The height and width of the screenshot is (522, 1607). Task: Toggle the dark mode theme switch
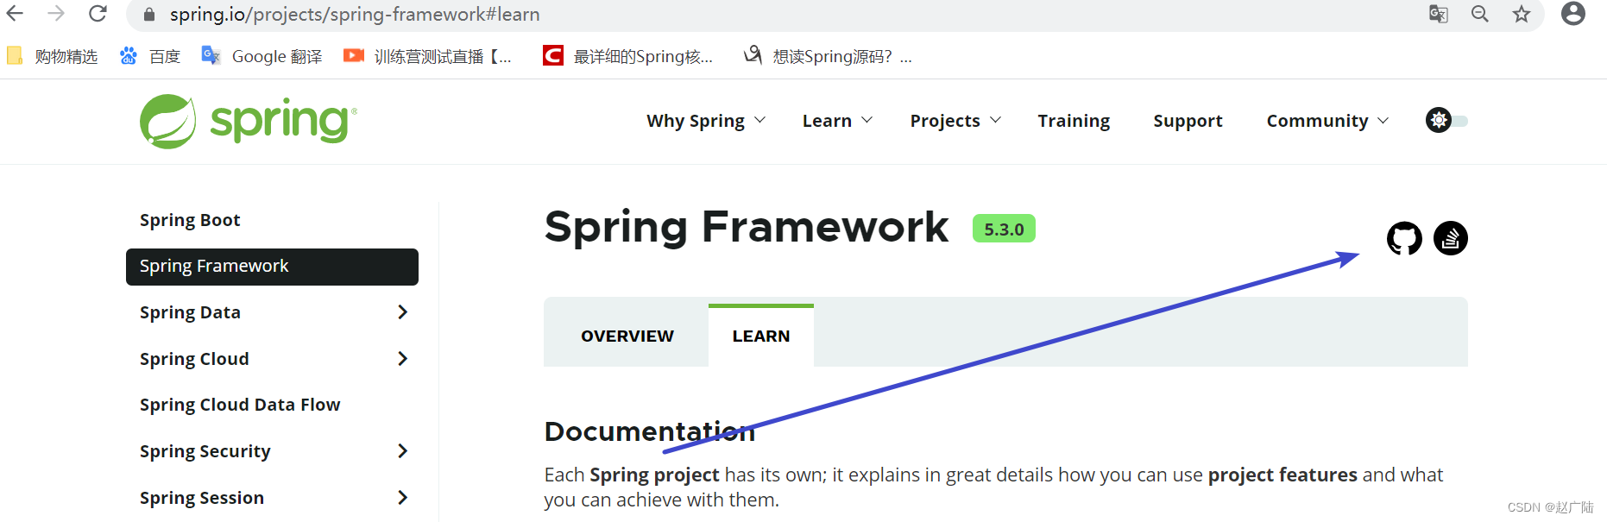(1446, 121)
